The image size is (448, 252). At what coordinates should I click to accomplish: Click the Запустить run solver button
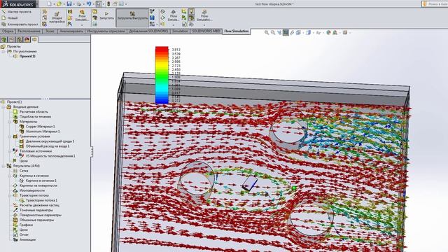106,15
